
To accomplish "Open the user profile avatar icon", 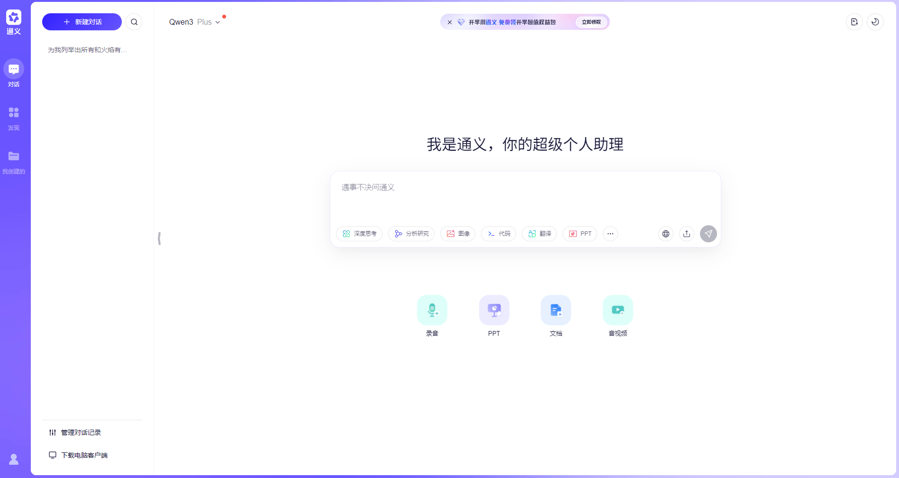I will pyautogui.click(x=14, y=459).
